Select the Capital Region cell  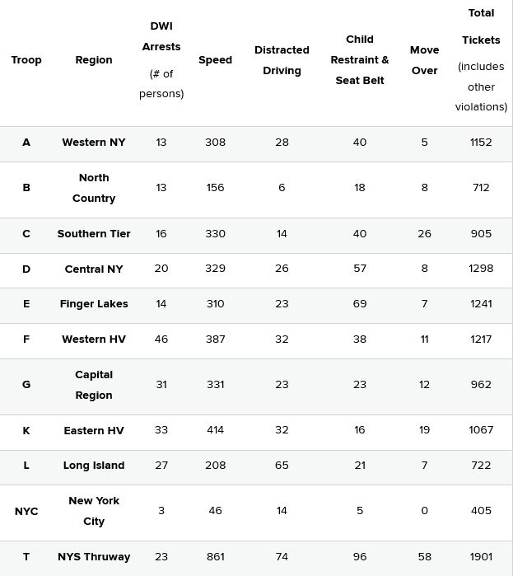click(x=94, y=385)
